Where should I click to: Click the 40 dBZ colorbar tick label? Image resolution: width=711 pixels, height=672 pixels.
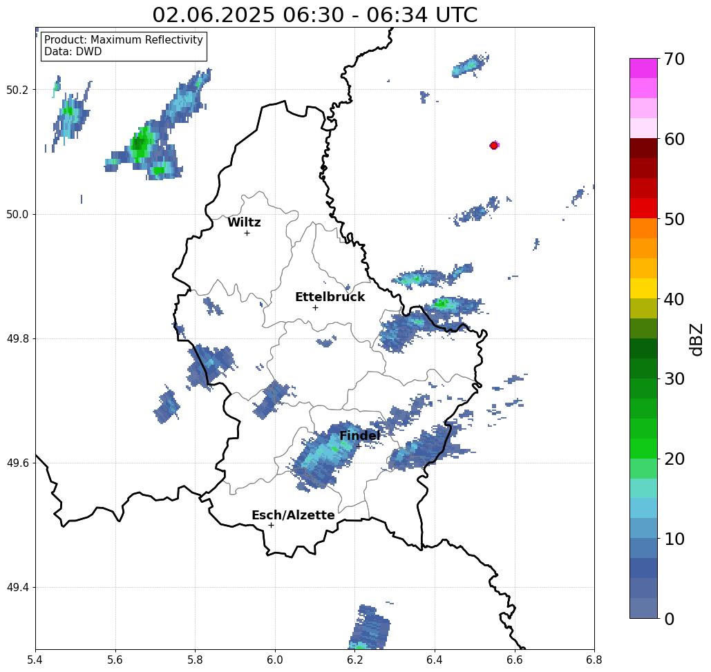point(674,299)
